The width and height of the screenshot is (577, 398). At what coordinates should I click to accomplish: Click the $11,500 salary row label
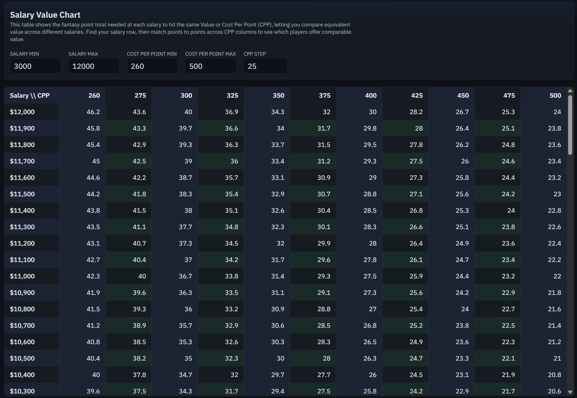click(32, 194)
